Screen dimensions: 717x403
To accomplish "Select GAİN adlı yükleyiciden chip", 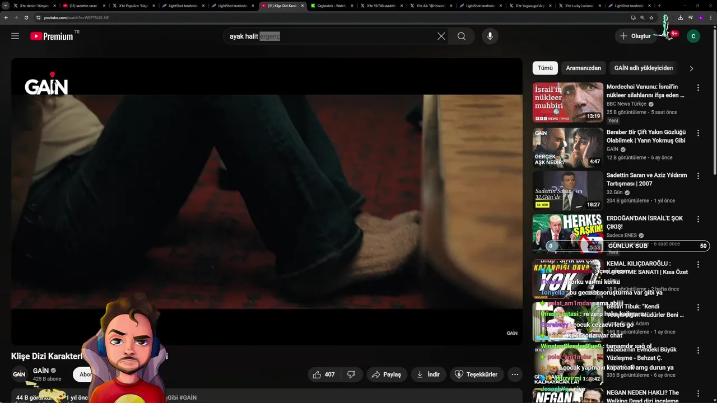I will (644, 68).
